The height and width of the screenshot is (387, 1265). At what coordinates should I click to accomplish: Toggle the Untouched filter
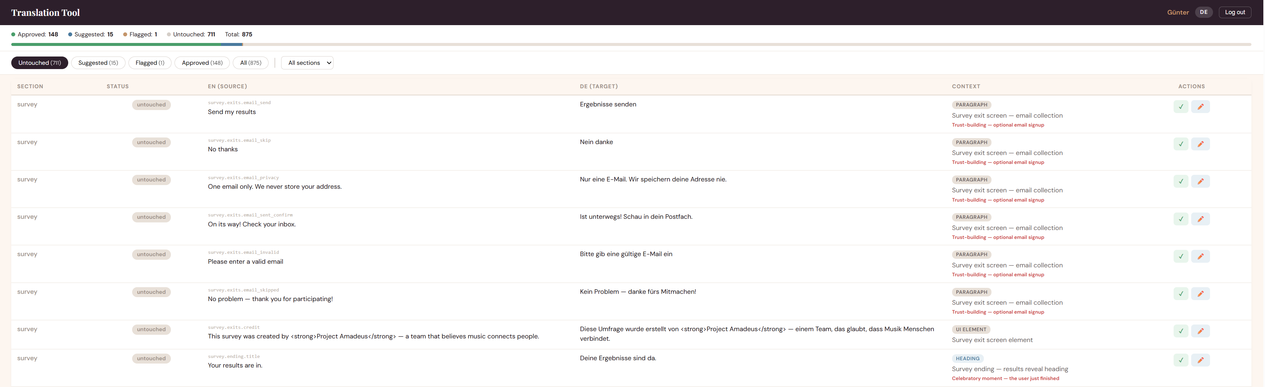coord(40,63)
